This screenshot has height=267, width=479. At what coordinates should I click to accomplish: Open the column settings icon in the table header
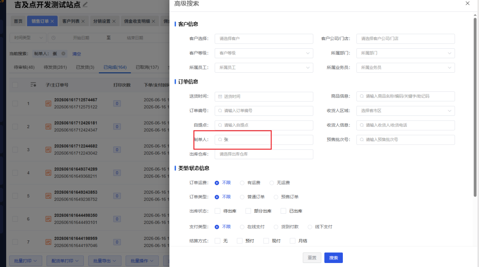[33, 85]
